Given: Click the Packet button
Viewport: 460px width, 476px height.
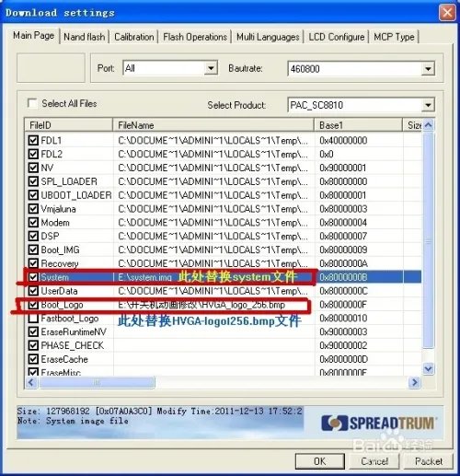Looking at the screenshot, I should coord(429,461).
